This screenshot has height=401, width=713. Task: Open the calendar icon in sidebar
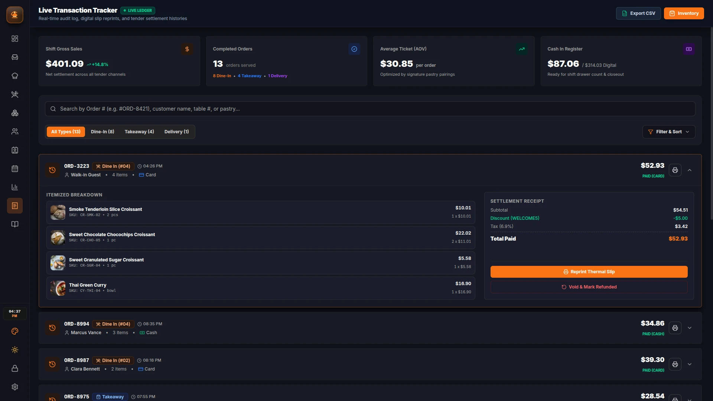tap(15, 169)
